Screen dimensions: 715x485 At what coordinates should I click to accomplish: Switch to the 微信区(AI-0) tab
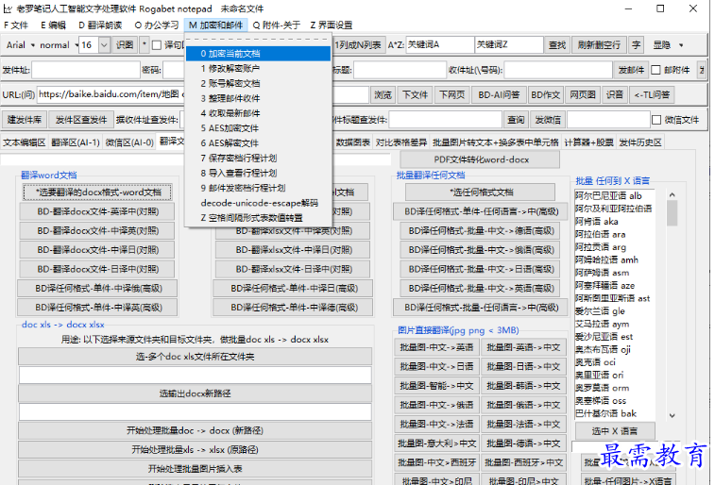129,142
